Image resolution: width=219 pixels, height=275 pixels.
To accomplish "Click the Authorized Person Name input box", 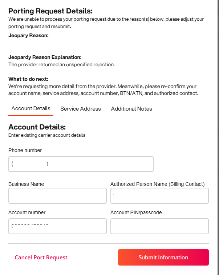I will tap(159, 196).
